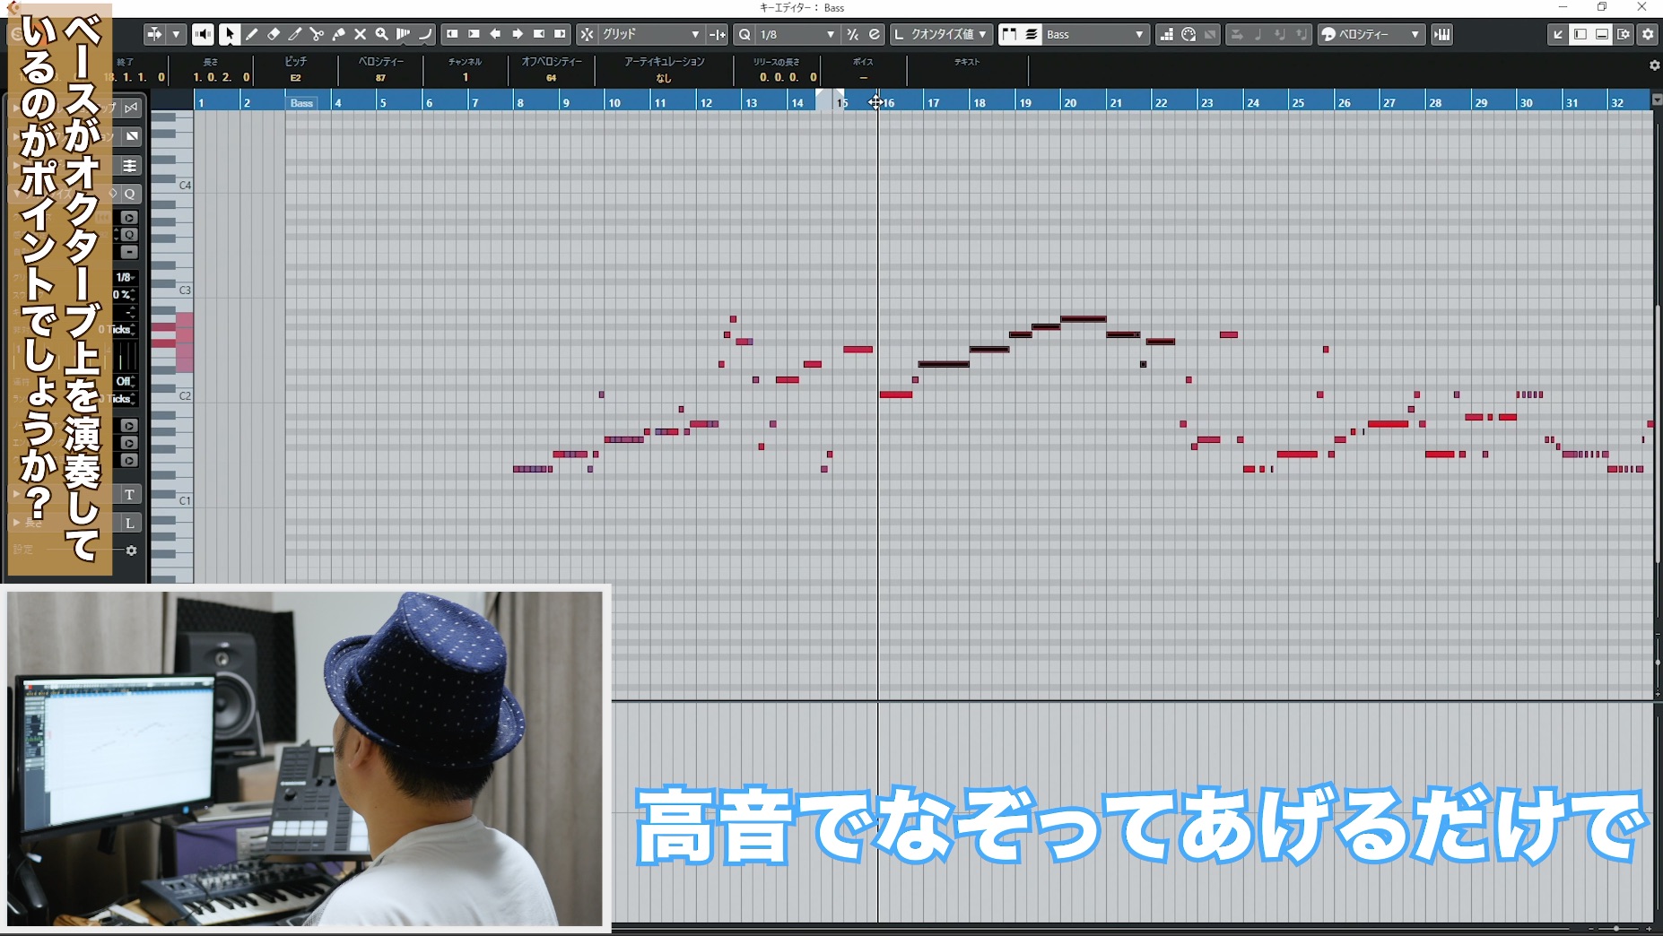Show lower zone layout button
Screen dimensions: 1663x936
pyautogui.click(x=1602, y=34)
